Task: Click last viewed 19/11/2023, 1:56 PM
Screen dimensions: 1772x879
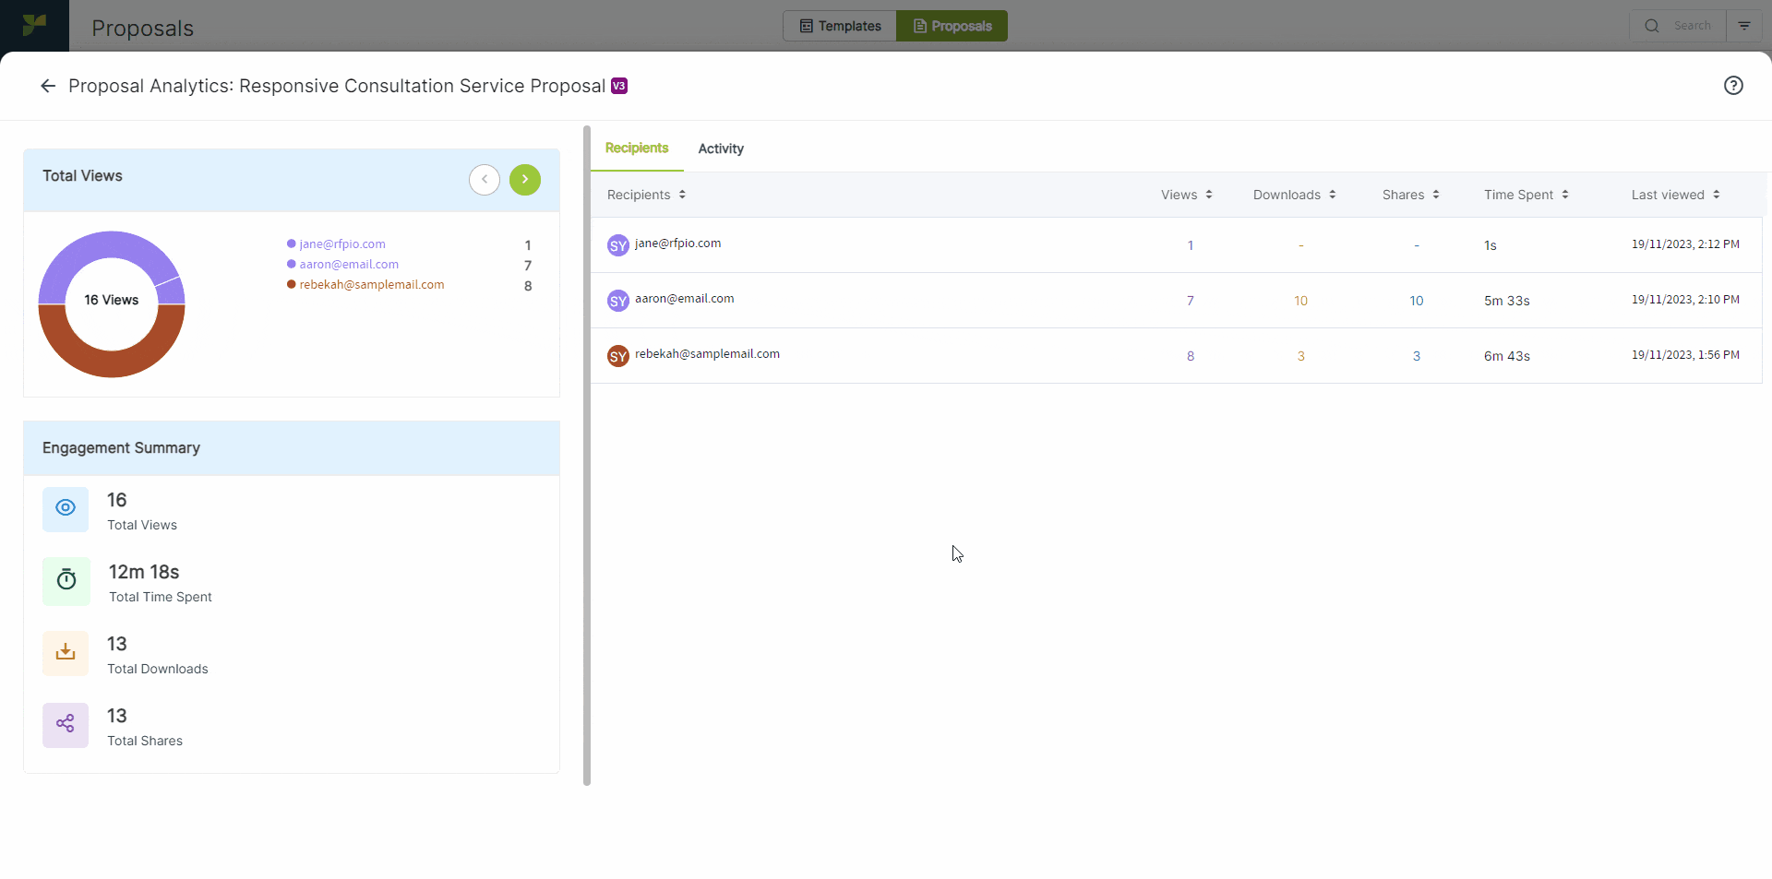Action: point(1685,355)
